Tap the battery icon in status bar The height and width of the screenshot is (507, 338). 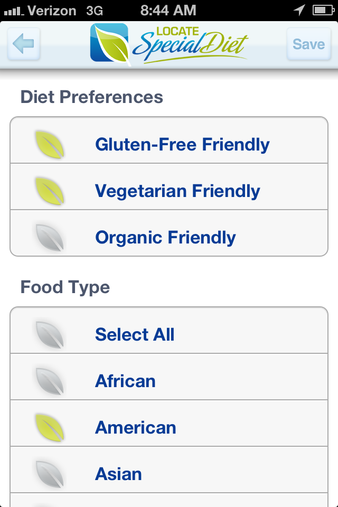(x=322, y=10)
